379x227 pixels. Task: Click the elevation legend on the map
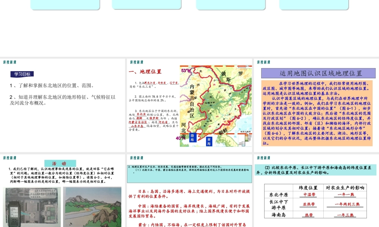(245, 139)
